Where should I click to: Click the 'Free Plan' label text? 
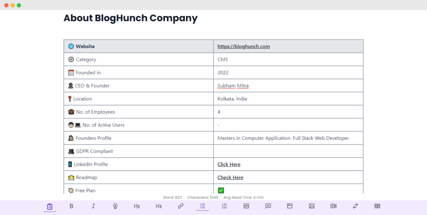tap(85, 190)
